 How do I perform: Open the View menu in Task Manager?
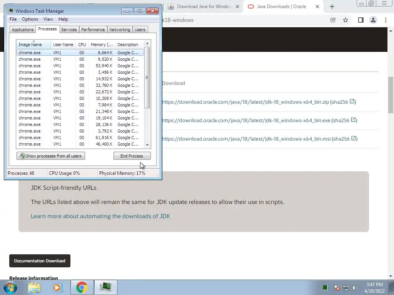(x=48, y=19)
